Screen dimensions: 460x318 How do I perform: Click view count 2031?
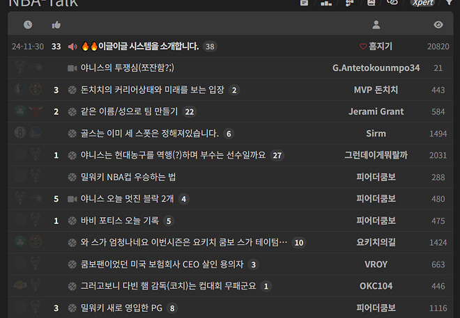438,155
